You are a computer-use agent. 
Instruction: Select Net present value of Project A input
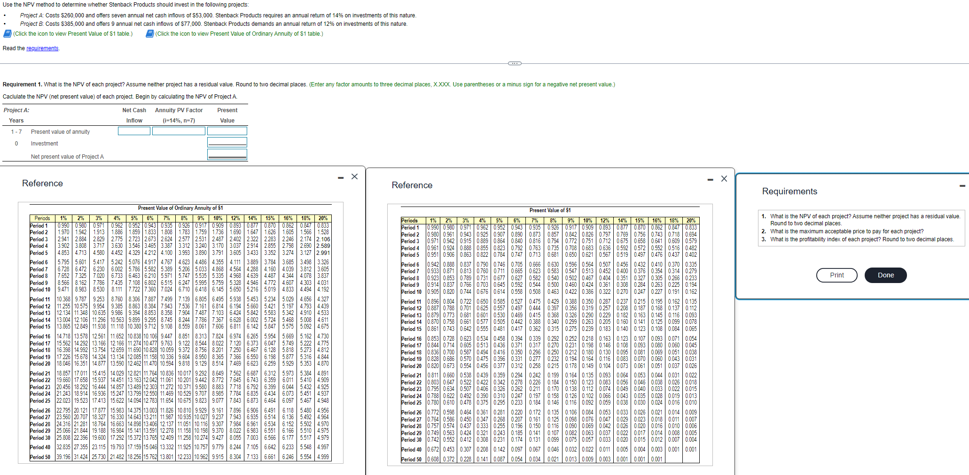227,154
